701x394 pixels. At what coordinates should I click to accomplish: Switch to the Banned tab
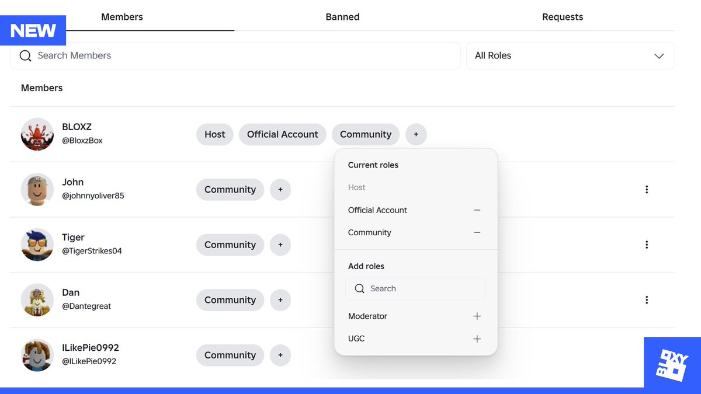(342, 17)
